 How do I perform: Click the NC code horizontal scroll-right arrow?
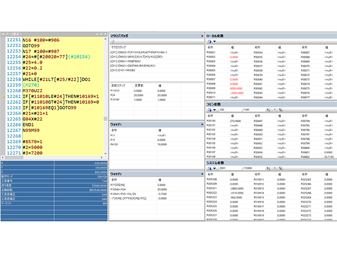[102, 158]
